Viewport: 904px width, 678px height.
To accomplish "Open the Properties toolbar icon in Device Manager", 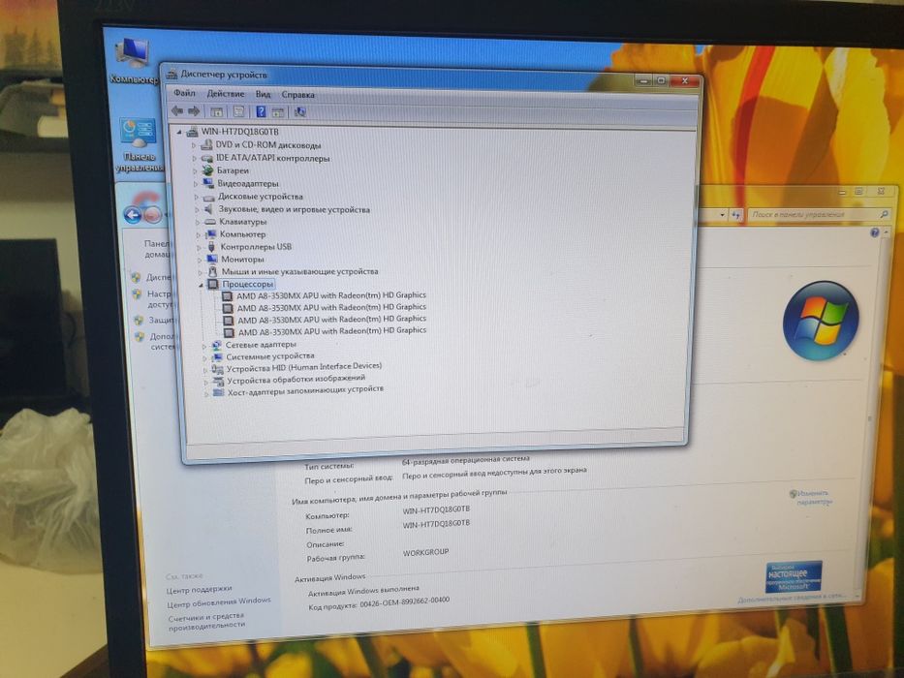I will pyautogui.click(x=238, y=111).
